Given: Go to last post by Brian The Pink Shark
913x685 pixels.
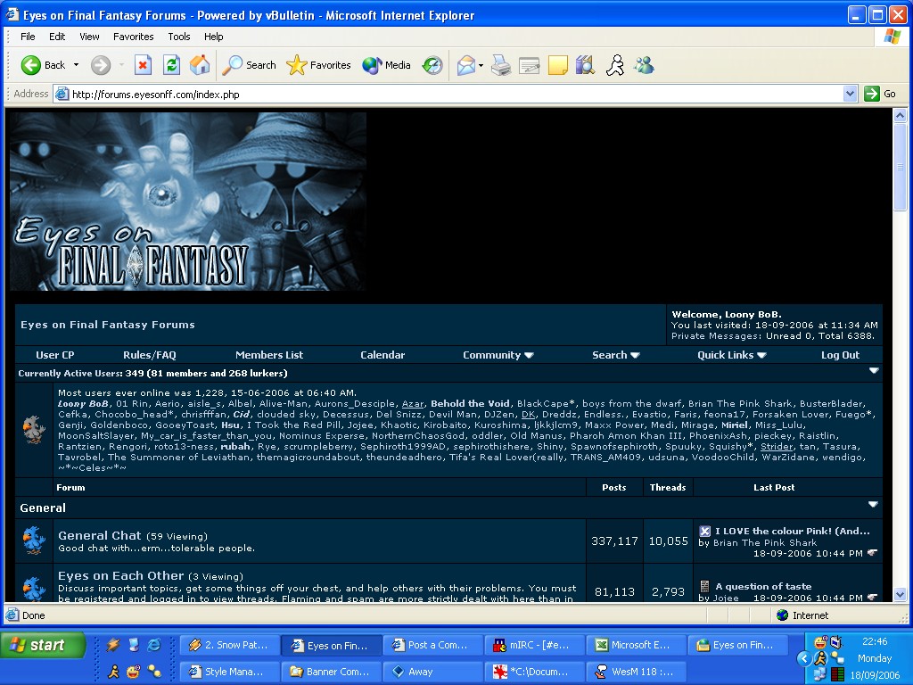Looking at the screenshot, I should [872, 553].
